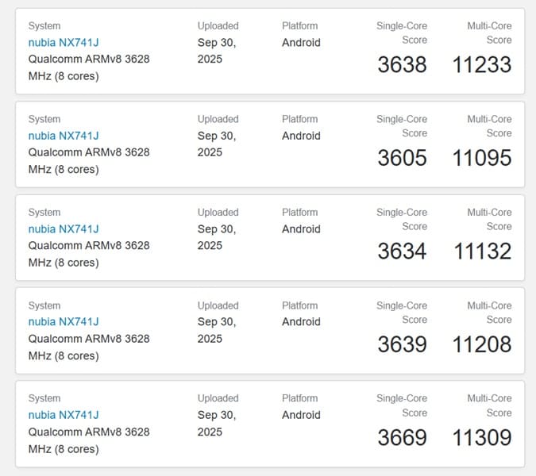Click the upload date in the 11309 result

(x=217, y=423)
